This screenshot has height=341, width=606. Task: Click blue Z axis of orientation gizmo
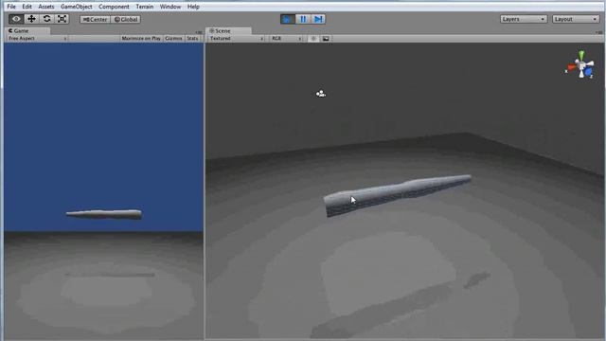589,72
